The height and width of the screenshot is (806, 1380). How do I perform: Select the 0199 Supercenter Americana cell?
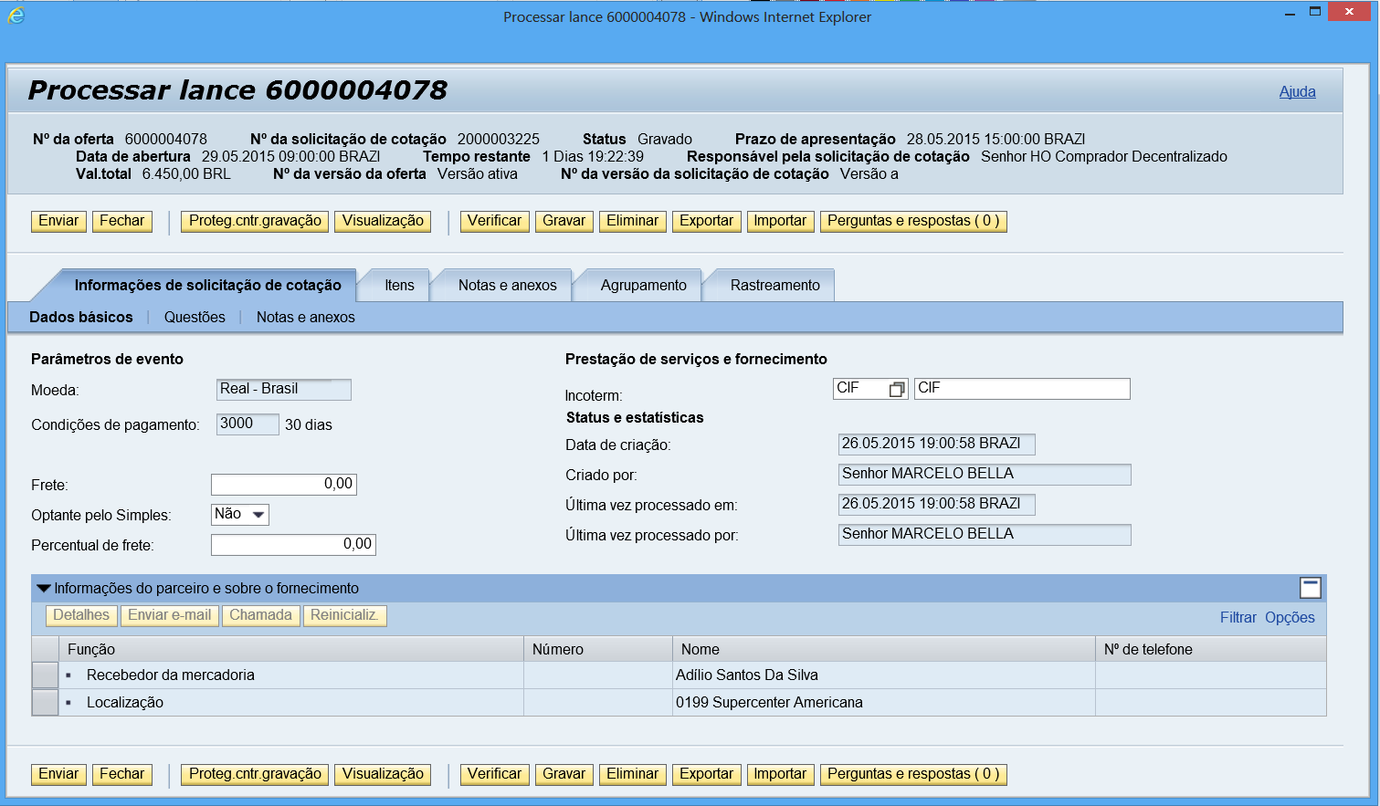(x=884, y=703)
